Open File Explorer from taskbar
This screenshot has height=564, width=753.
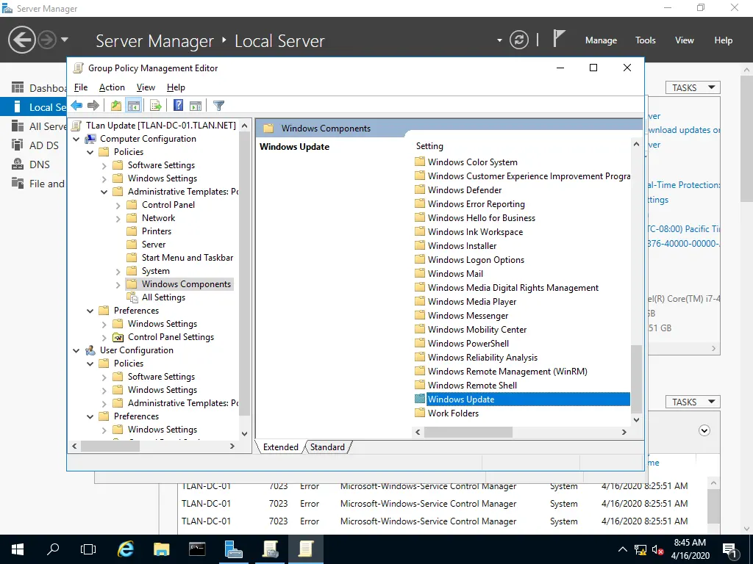point(161,549)
